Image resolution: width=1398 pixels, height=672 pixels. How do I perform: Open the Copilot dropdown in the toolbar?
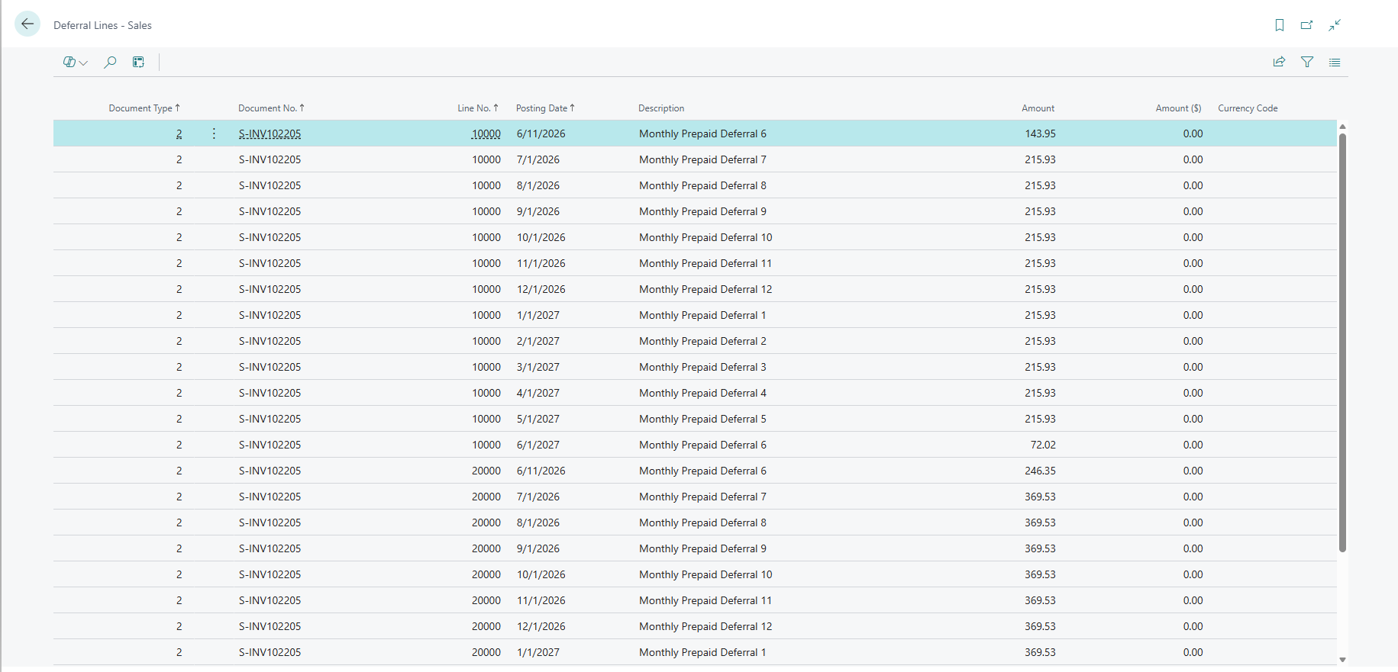(x=75, y=63)
